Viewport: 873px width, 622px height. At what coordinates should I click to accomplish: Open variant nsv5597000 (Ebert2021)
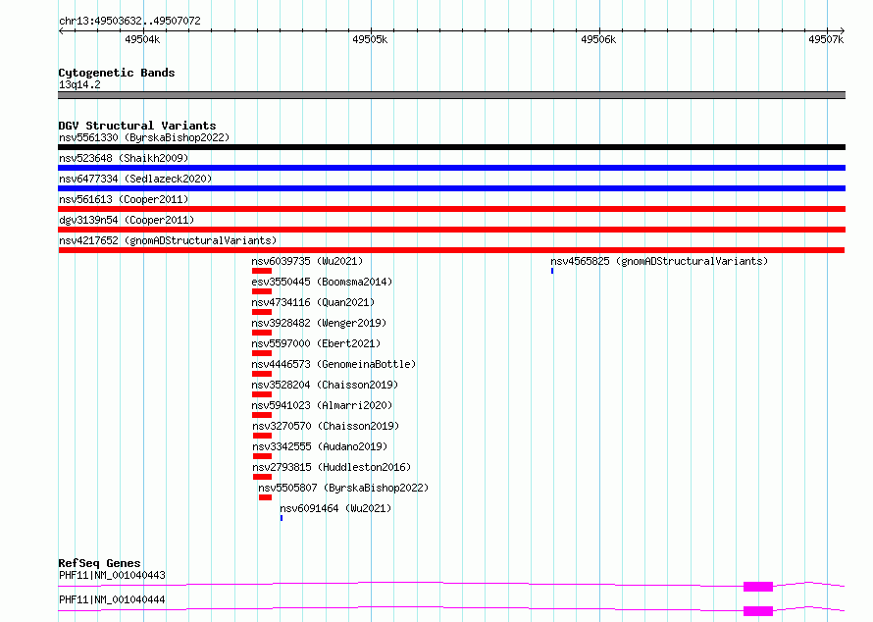coord(316,343)
